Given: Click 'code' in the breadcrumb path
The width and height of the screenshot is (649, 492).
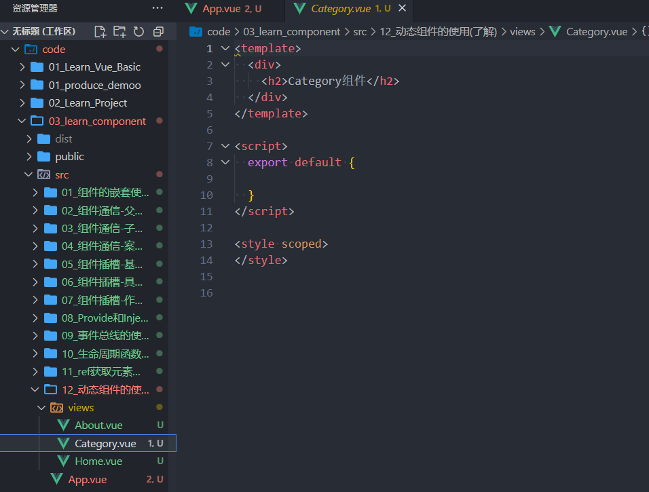Looking at the screenshot, I should coord(219,32).
